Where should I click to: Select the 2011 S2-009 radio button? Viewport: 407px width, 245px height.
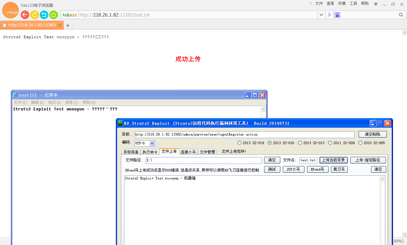point(330,143)
